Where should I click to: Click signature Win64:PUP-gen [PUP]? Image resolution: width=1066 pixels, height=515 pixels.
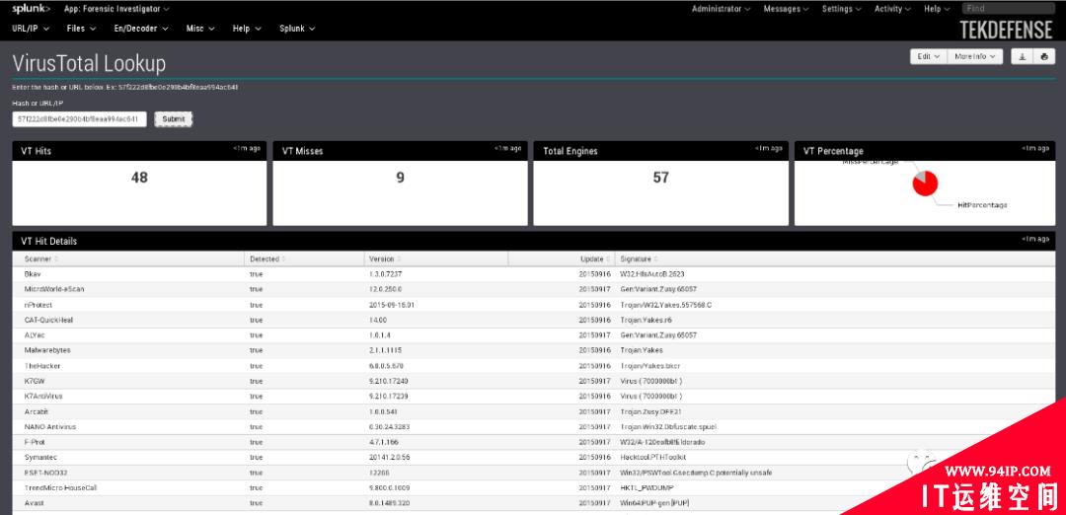click(x=655, y=503)
